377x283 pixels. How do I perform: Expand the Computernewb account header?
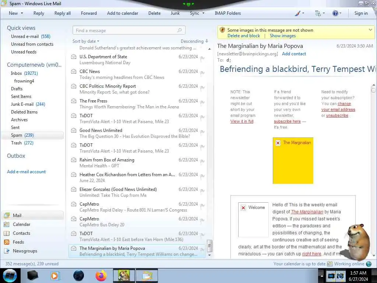tap(34, 65)
